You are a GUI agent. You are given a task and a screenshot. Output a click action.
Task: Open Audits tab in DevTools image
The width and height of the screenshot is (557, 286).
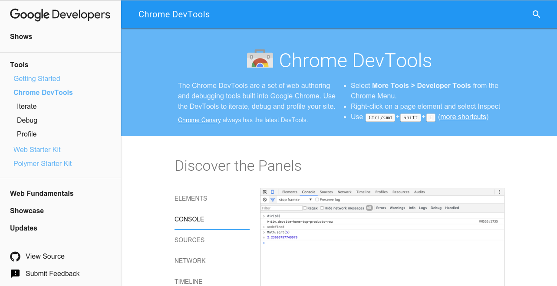point(419,192)
